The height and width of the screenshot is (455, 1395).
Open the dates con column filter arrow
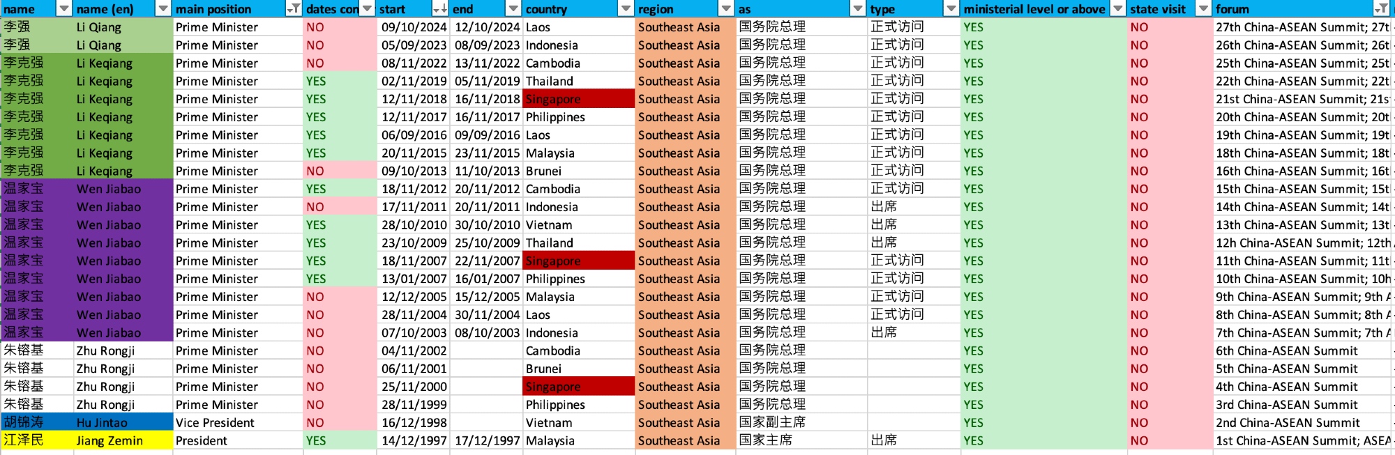(x=367, y=9)
